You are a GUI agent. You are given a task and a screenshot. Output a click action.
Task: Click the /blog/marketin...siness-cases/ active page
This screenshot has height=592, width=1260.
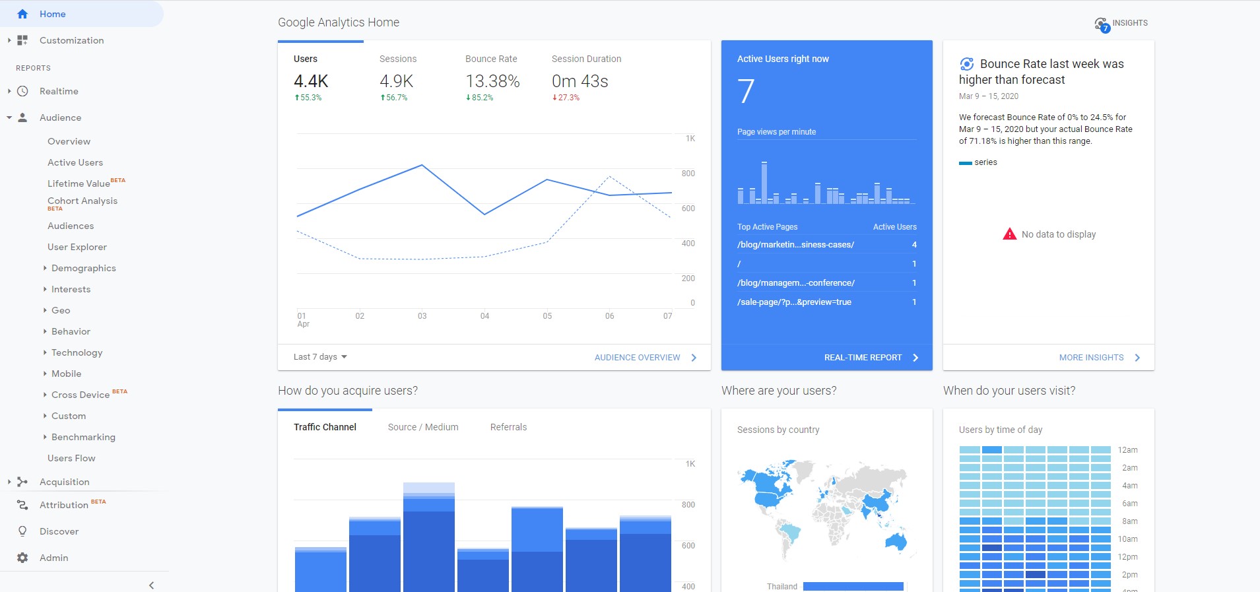pos(795,245)
